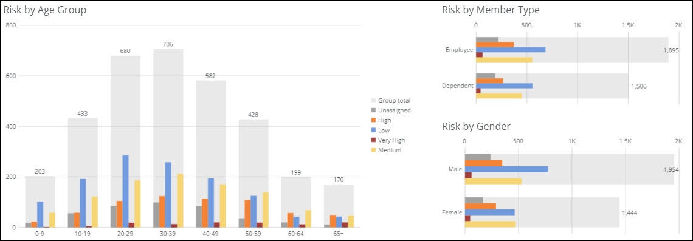Screen dimensions: 693x241
Task: Click the 1,895 Employee total value
Action: 671,50
